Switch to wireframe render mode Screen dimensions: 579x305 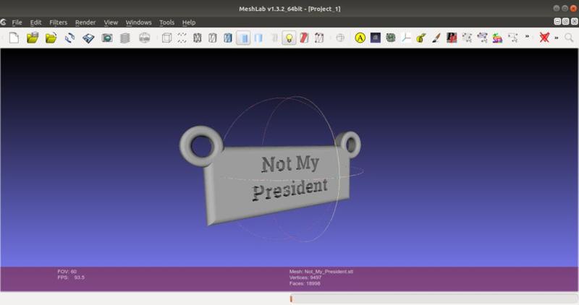(x=197, y=38)
